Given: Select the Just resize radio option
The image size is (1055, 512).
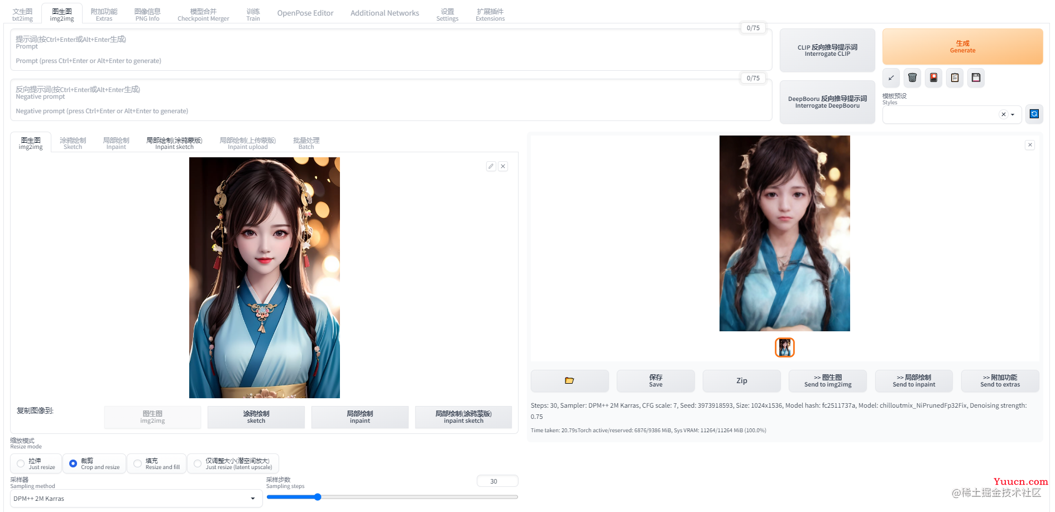Looking at the screenshot, I should (36, 463).
